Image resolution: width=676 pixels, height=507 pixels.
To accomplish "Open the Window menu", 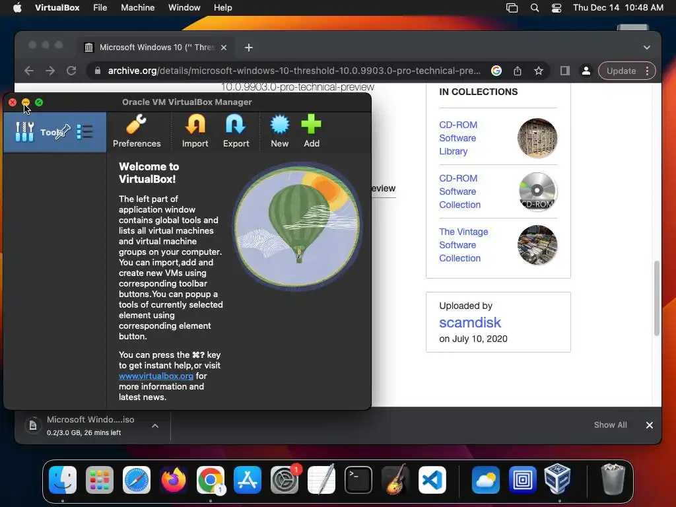I will click(x=184, y=7).
